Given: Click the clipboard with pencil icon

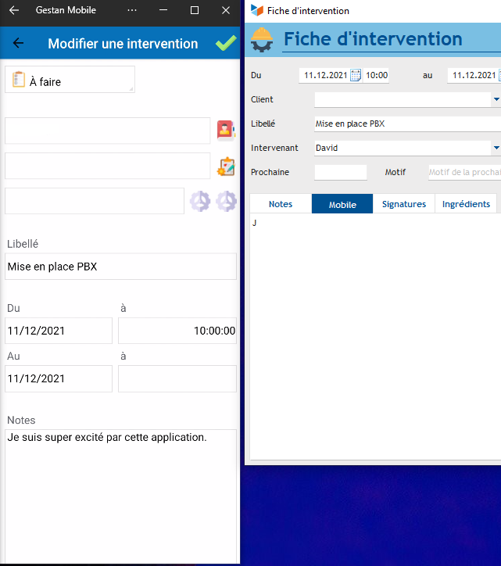Looking at the screenshot, I should (226, 166).
